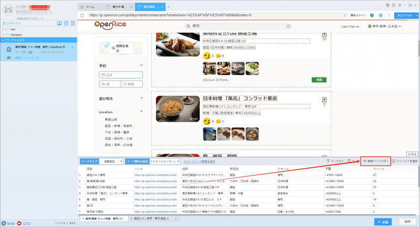The height and width of the screenshot is (227, 420).
Task: Collapse the data panel with the 折る button
Action: click(x=412, y=154)
